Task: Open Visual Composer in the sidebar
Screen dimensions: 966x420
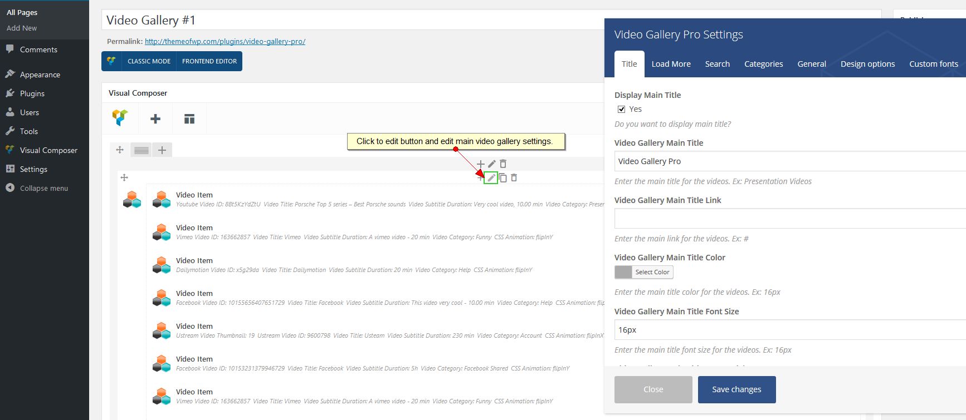Action: (48, 150)
